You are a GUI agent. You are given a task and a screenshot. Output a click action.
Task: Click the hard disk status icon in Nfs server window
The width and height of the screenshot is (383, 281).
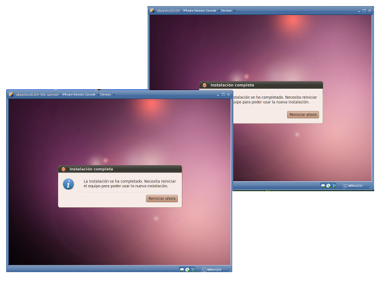pos(182,269)
